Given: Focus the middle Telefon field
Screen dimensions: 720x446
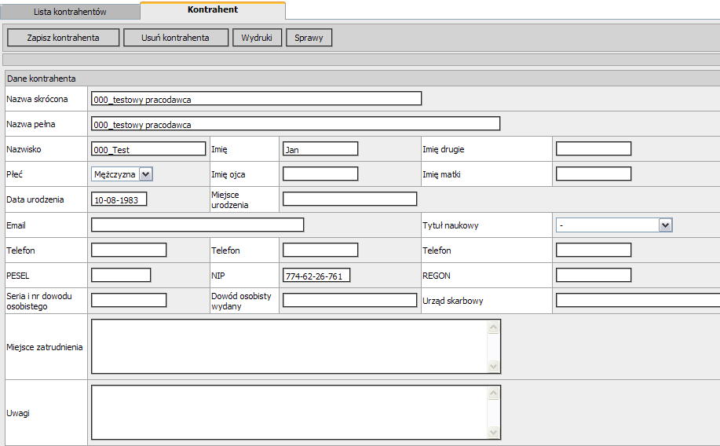Looking at the screenshot, I should click(320, 250).
